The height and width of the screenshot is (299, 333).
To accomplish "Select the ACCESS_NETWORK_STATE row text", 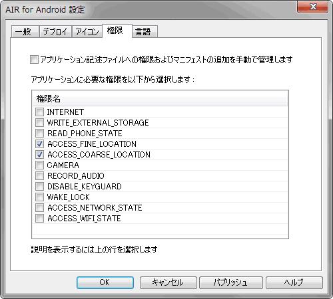I will pos(95,208).
